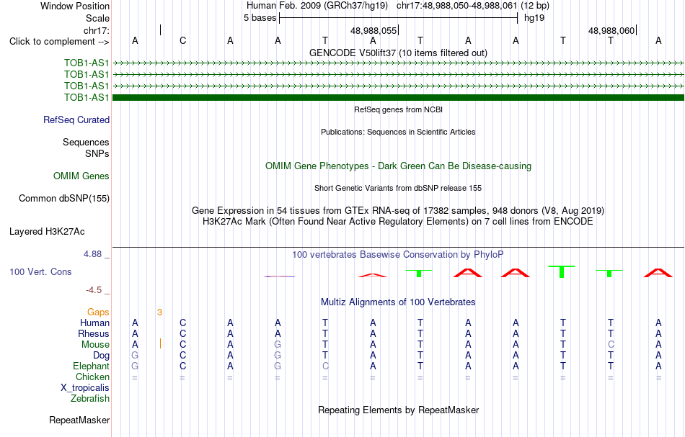This screenshot has width=685, height=437.
Task: Click the Sequences track label
Action: coord(86,142)
